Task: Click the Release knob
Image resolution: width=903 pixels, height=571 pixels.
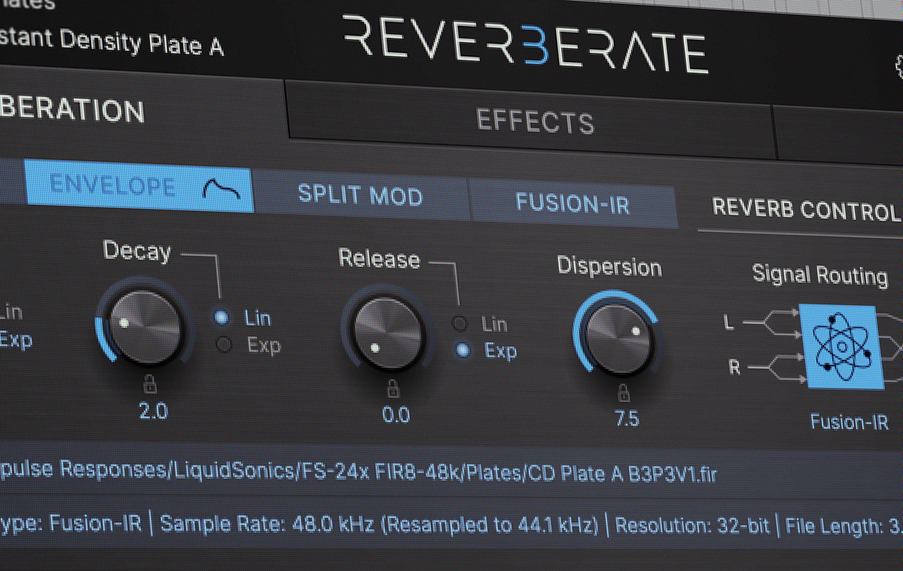Action: [388, 333]
